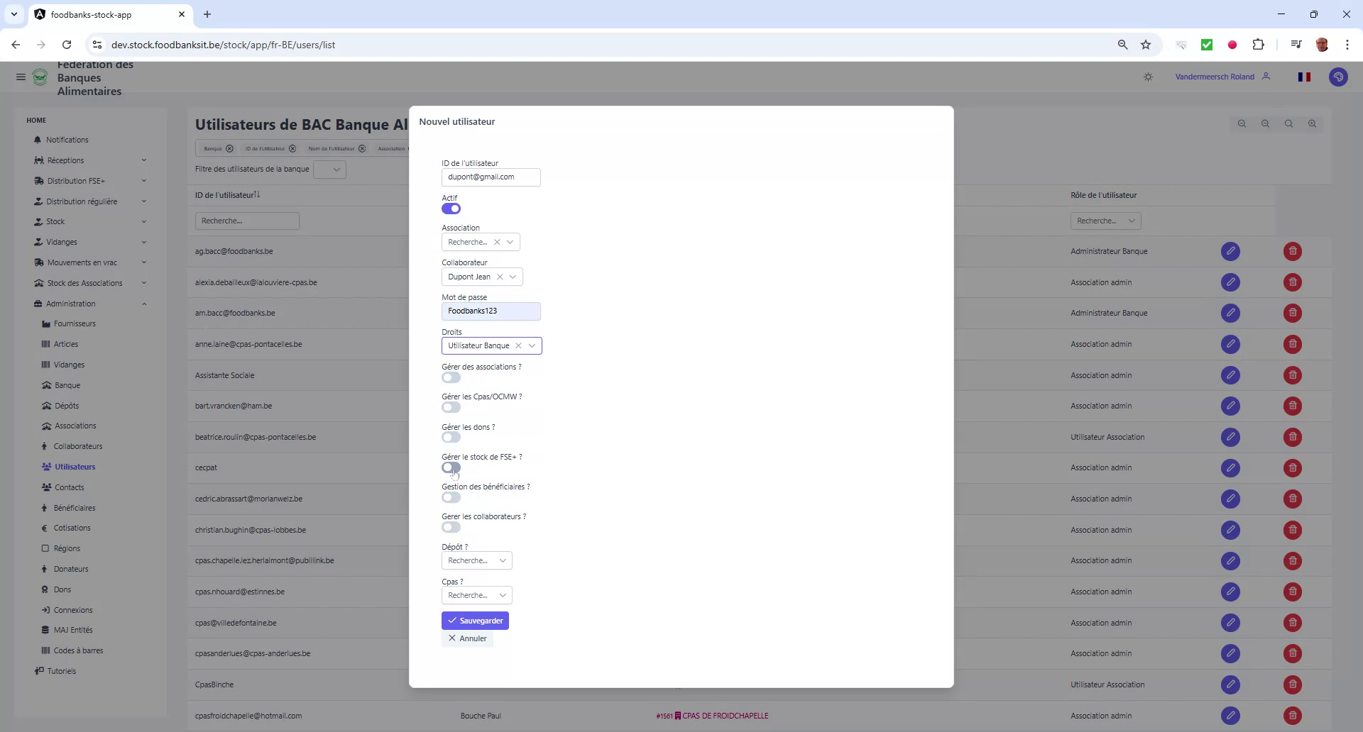Click the light theme sun icon
This screenshot has width=1363, height=732.
click(1148, 77)
